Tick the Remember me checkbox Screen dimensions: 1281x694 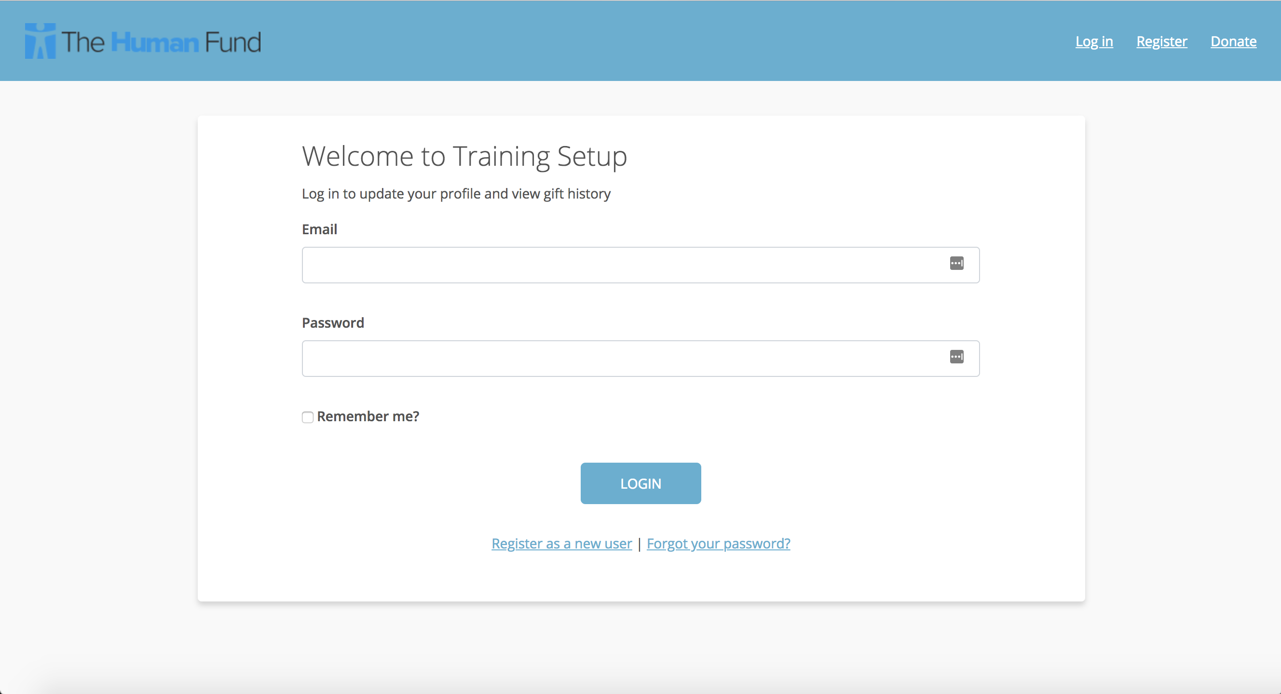click(307, 417)
